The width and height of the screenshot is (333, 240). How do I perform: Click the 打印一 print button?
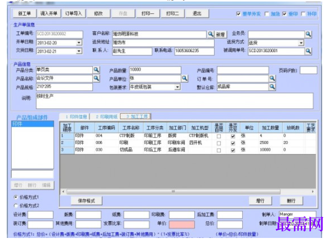tap(148, 14)
